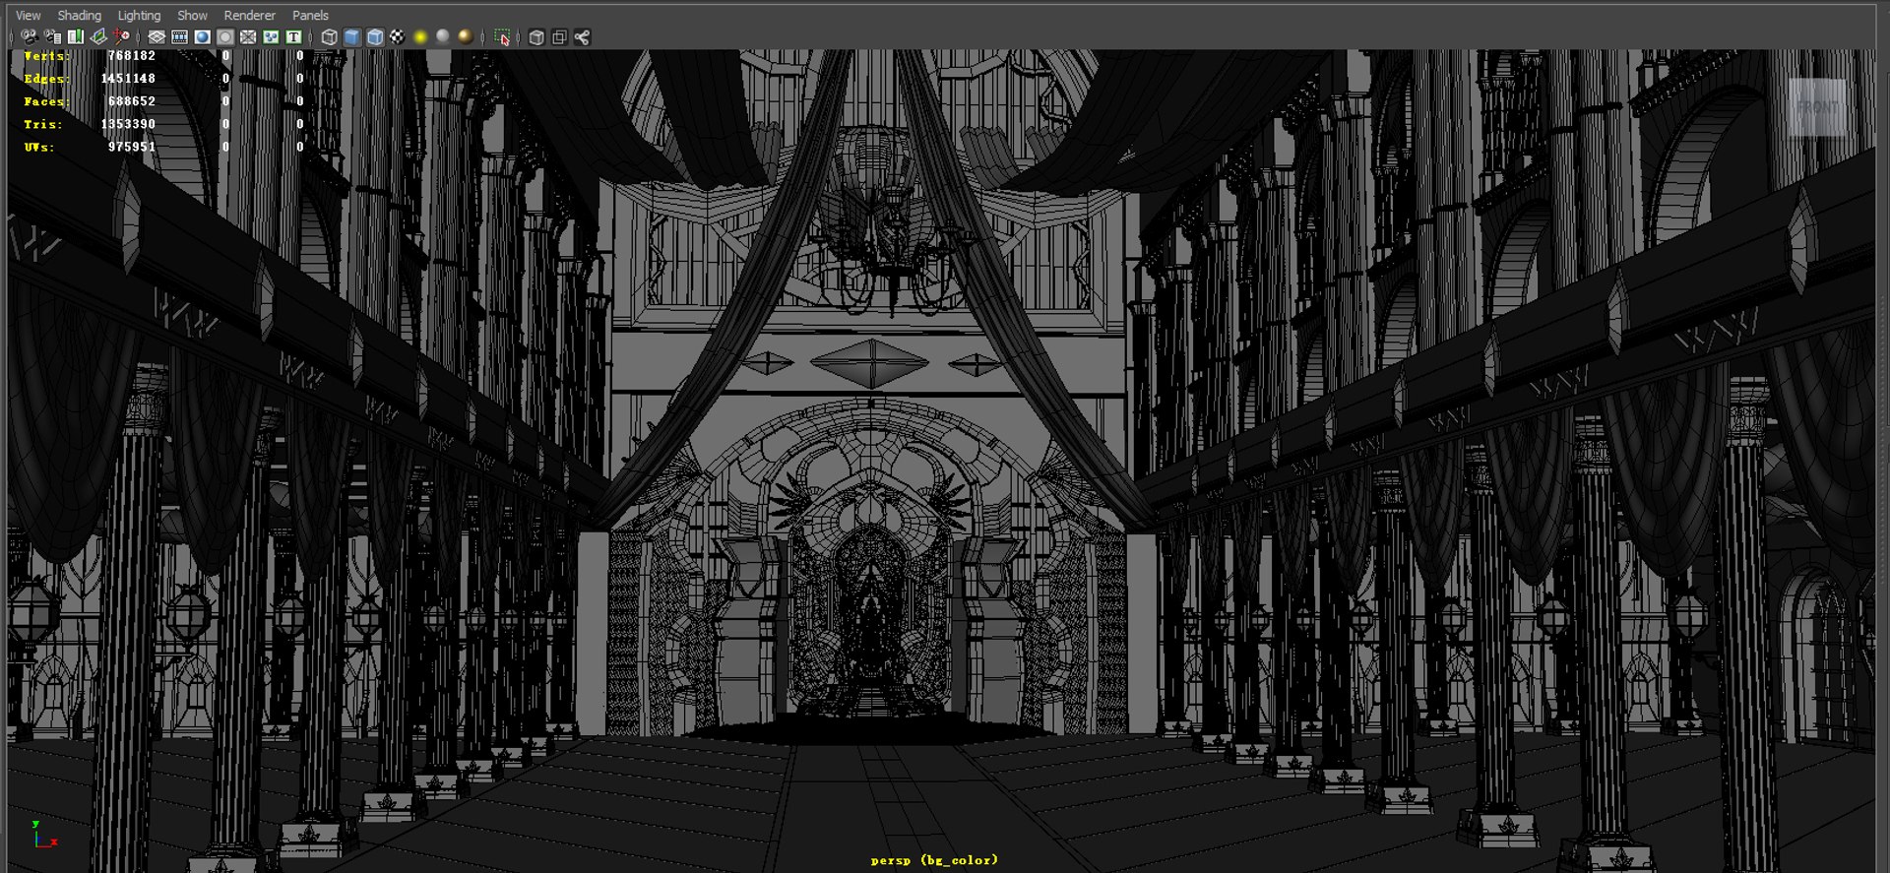Toggle Wireframe on Shaded icon
The image size is (1890, 873).
click(x=375, y=37)
